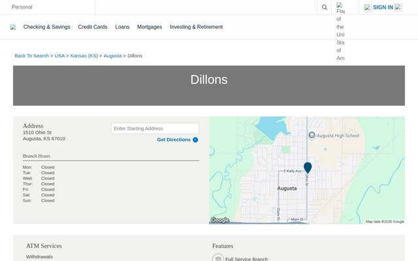Click USA breadcrumb link
This screenshot has width=418, height=261.
click(x=59, y=55)
